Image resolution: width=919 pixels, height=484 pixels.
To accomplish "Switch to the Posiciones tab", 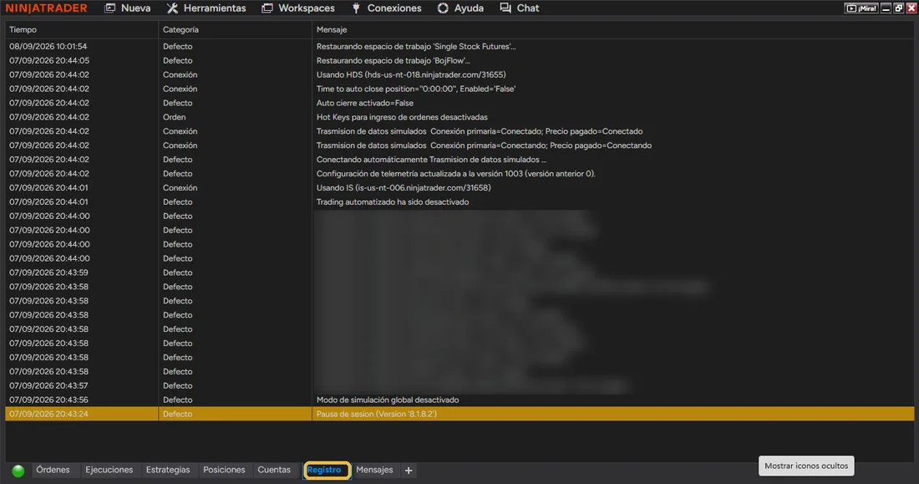I will pos(224,470).
